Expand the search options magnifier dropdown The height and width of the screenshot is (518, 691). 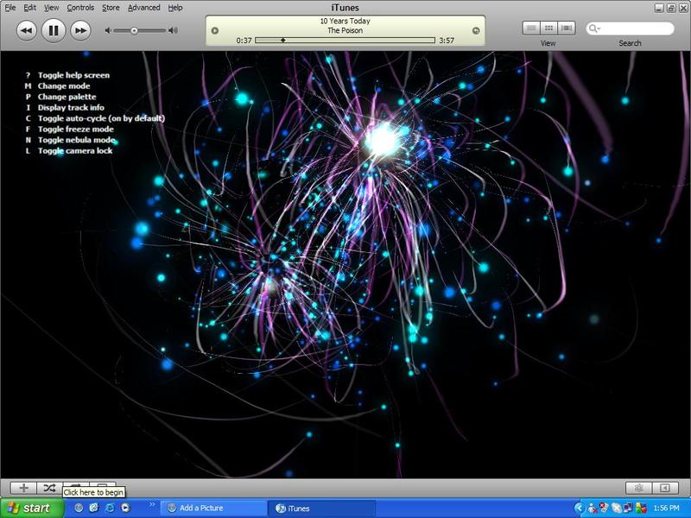(x=595, y=28)
